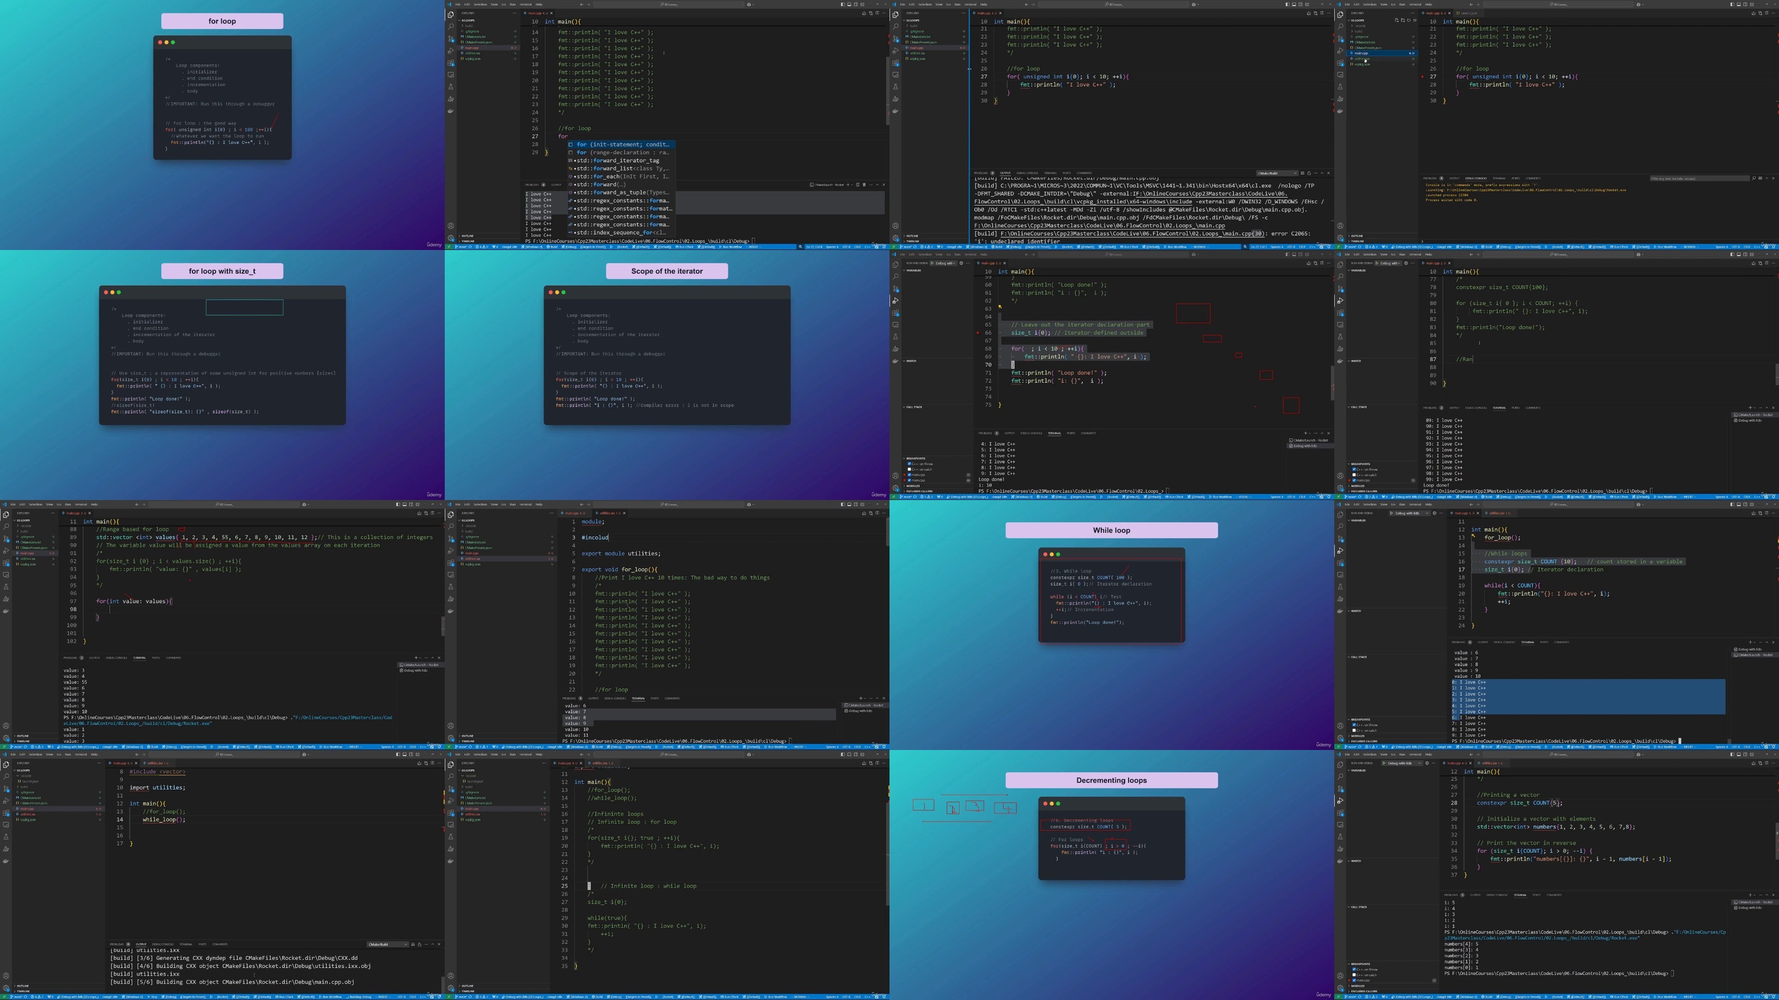
Task: Split terminal icon in autocomplete-popup window panel
Action: (x=858, y=185)
